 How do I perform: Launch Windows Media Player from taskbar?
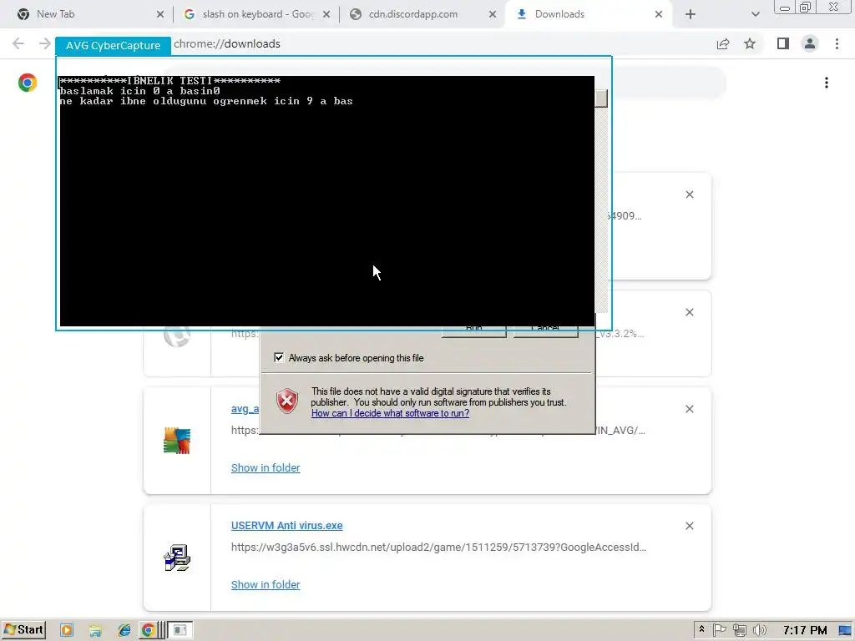(67, 631)
